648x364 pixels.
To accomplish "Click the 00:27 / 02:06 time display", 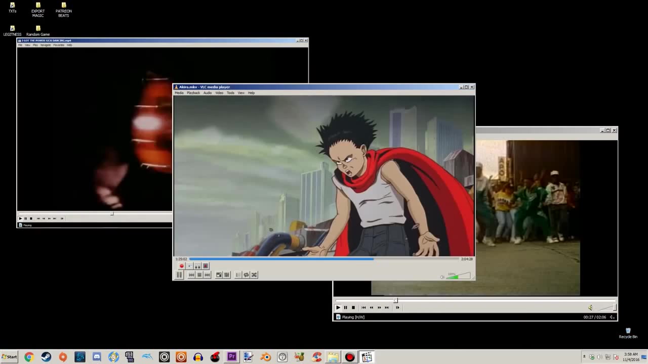I will [595, 317].
